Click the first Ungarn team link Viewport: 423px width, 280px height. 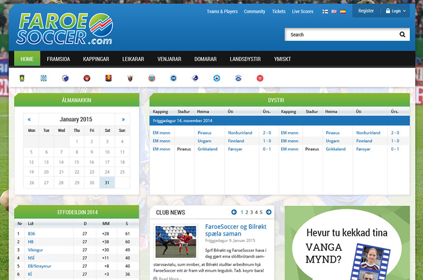pos(205,141)
